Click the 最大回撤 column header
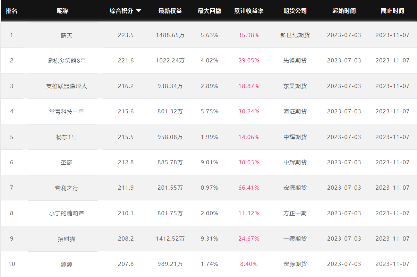Image resolution: width=417 pixels, height=277 pixels. pyautogui.click(x=210, y=11)
